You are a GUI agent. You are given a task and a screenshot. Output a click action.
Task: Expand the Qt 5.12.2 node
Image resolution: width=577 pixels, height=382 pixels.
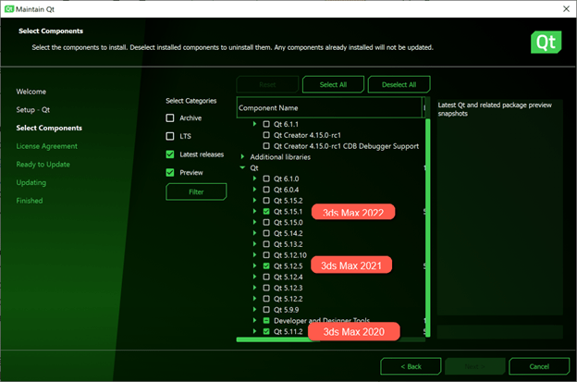(x=254, y=299)
